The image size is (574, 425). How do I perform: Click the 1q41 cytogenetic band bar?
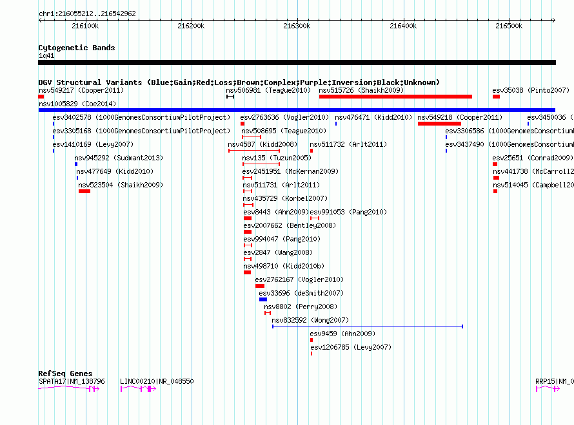(x=297, y=62)
